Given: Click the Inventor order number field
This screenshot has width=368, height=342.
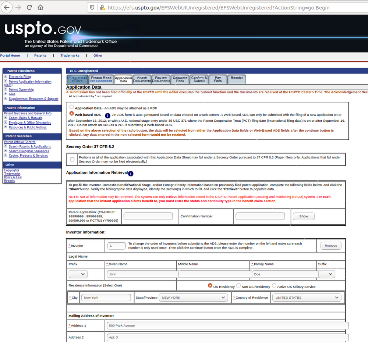Looking at the screenshot, I should click(116, 246).
